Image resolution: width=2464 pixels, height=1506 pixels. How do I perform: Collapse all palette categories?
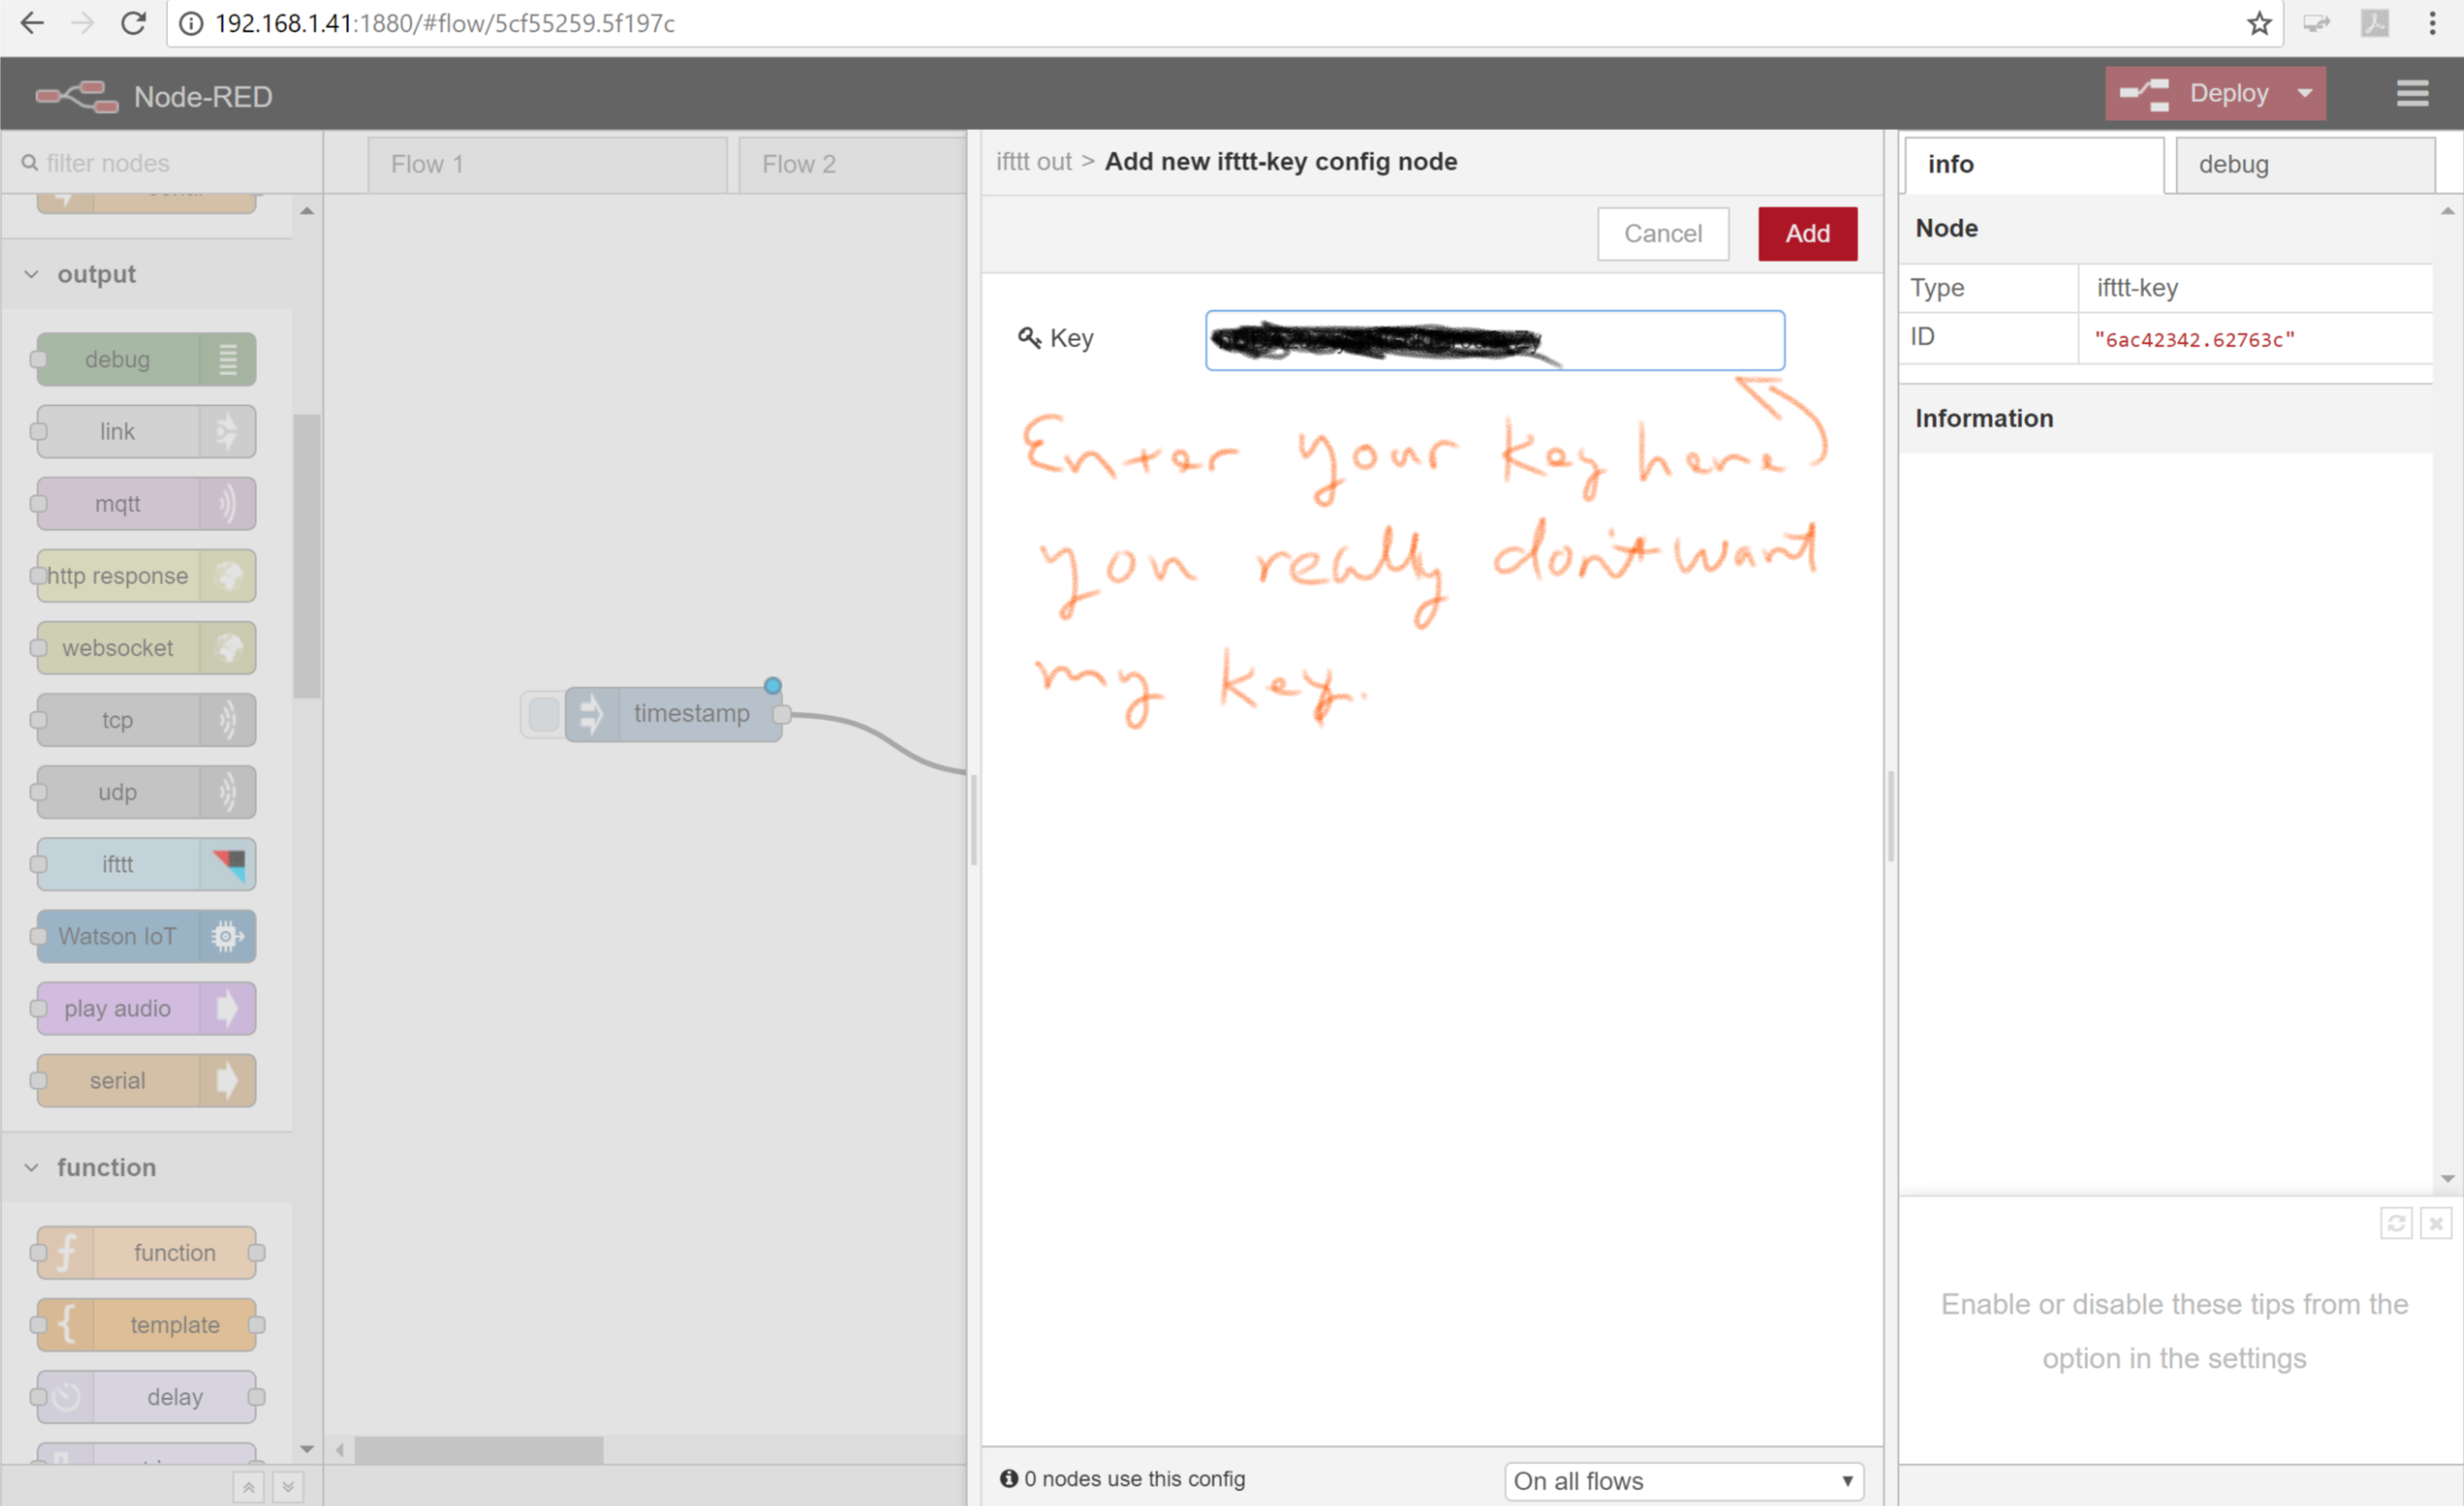pos(248,1487)
